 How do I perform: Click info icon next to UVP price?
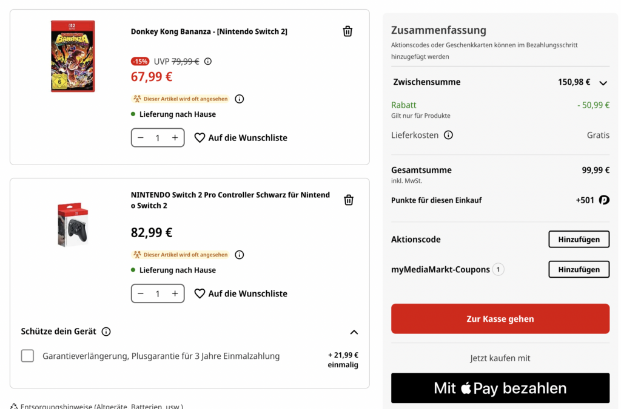[208, 61]
